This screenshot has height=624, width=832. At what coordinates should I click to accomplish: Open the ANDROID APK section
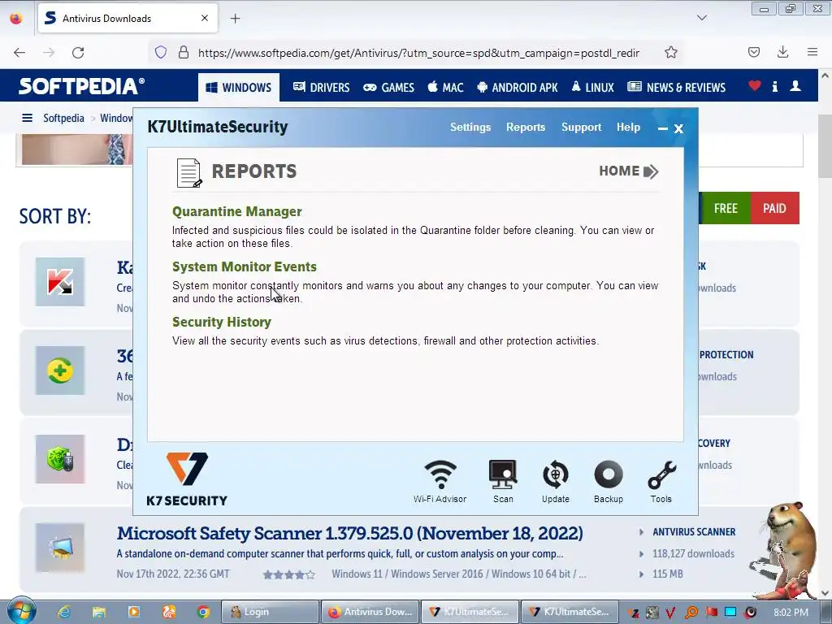(x=518, y=88)
